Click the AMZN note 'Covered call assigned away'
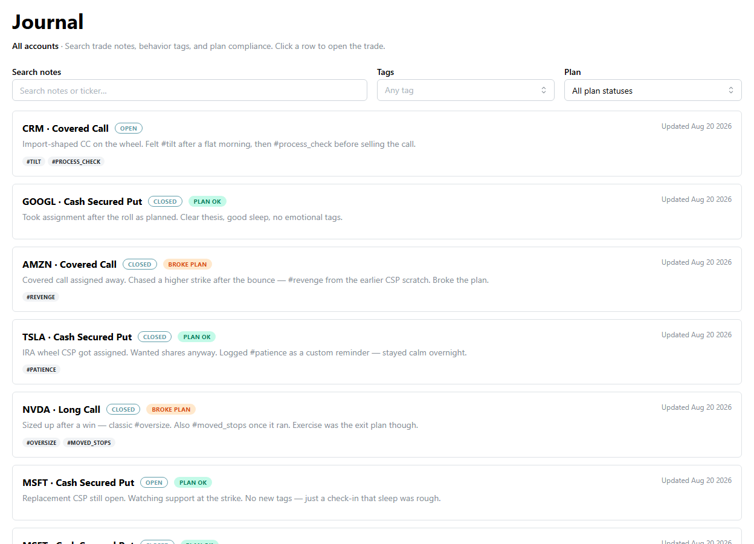 click(x=256, y=280)
